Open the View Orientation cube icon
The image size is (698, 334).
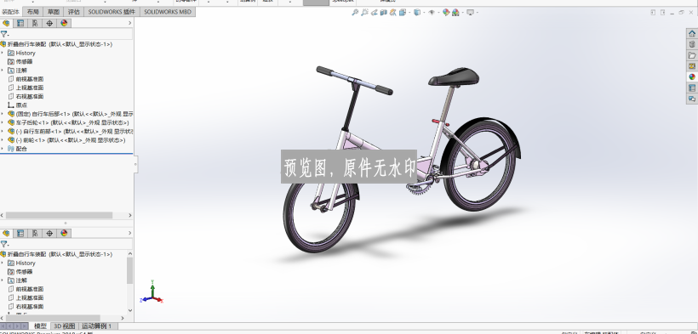tap(403, 13)
